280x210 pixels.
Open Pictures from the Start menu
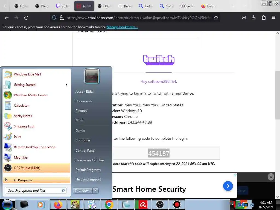[81, 111]
